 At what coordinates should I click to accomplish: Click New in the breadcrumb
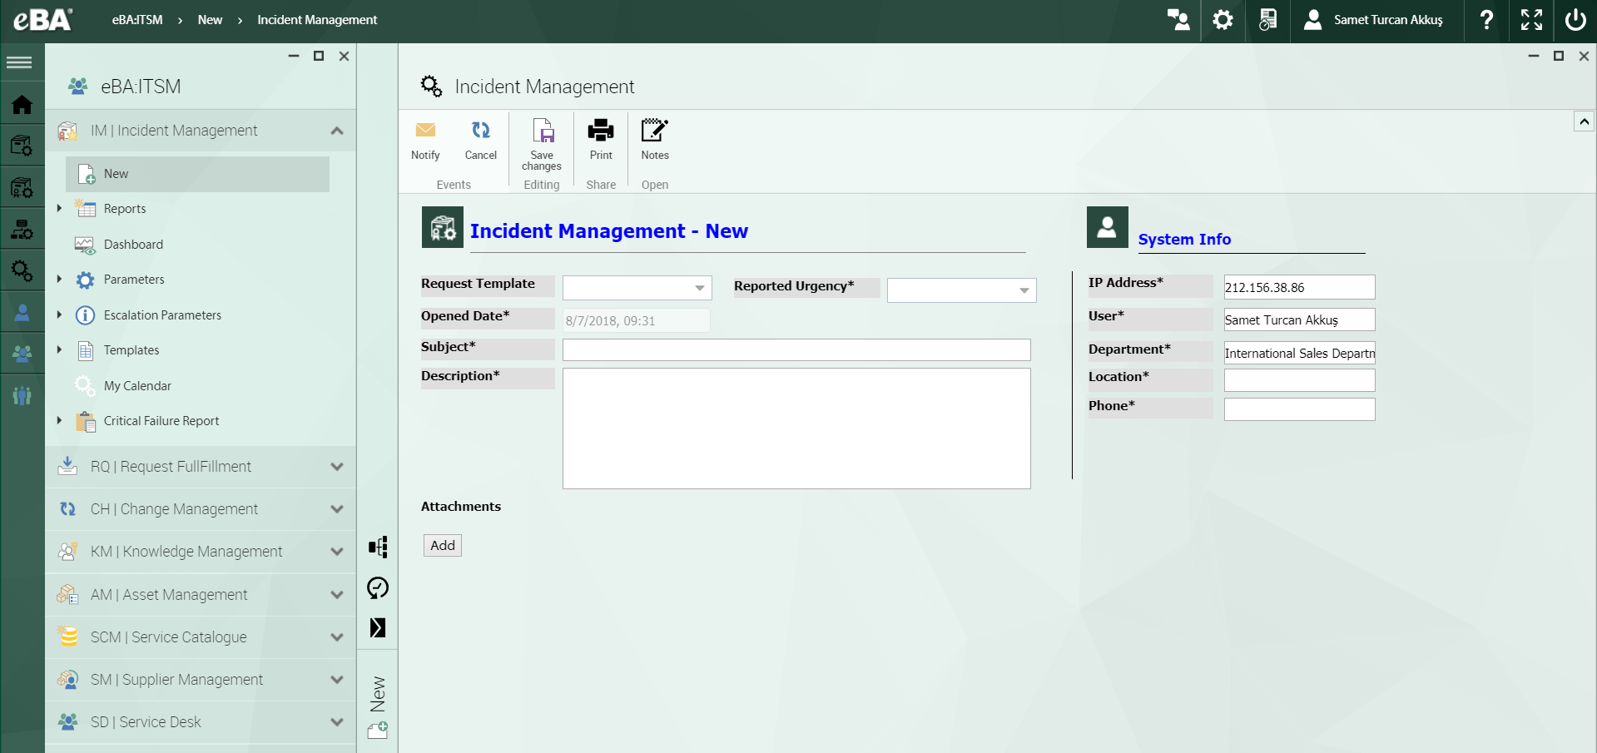(x=210, y=20)
